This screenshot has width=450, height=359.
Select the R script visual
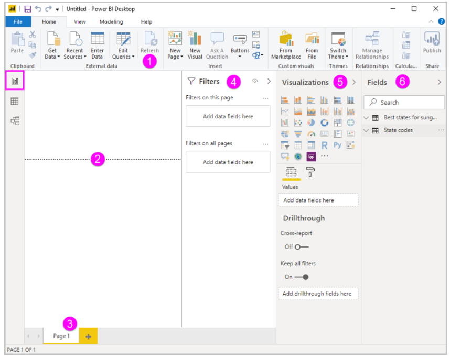coord(324,145)
